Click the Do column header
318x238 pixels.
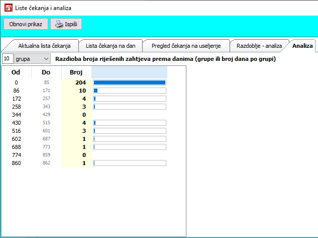click(x=46, y=72)
